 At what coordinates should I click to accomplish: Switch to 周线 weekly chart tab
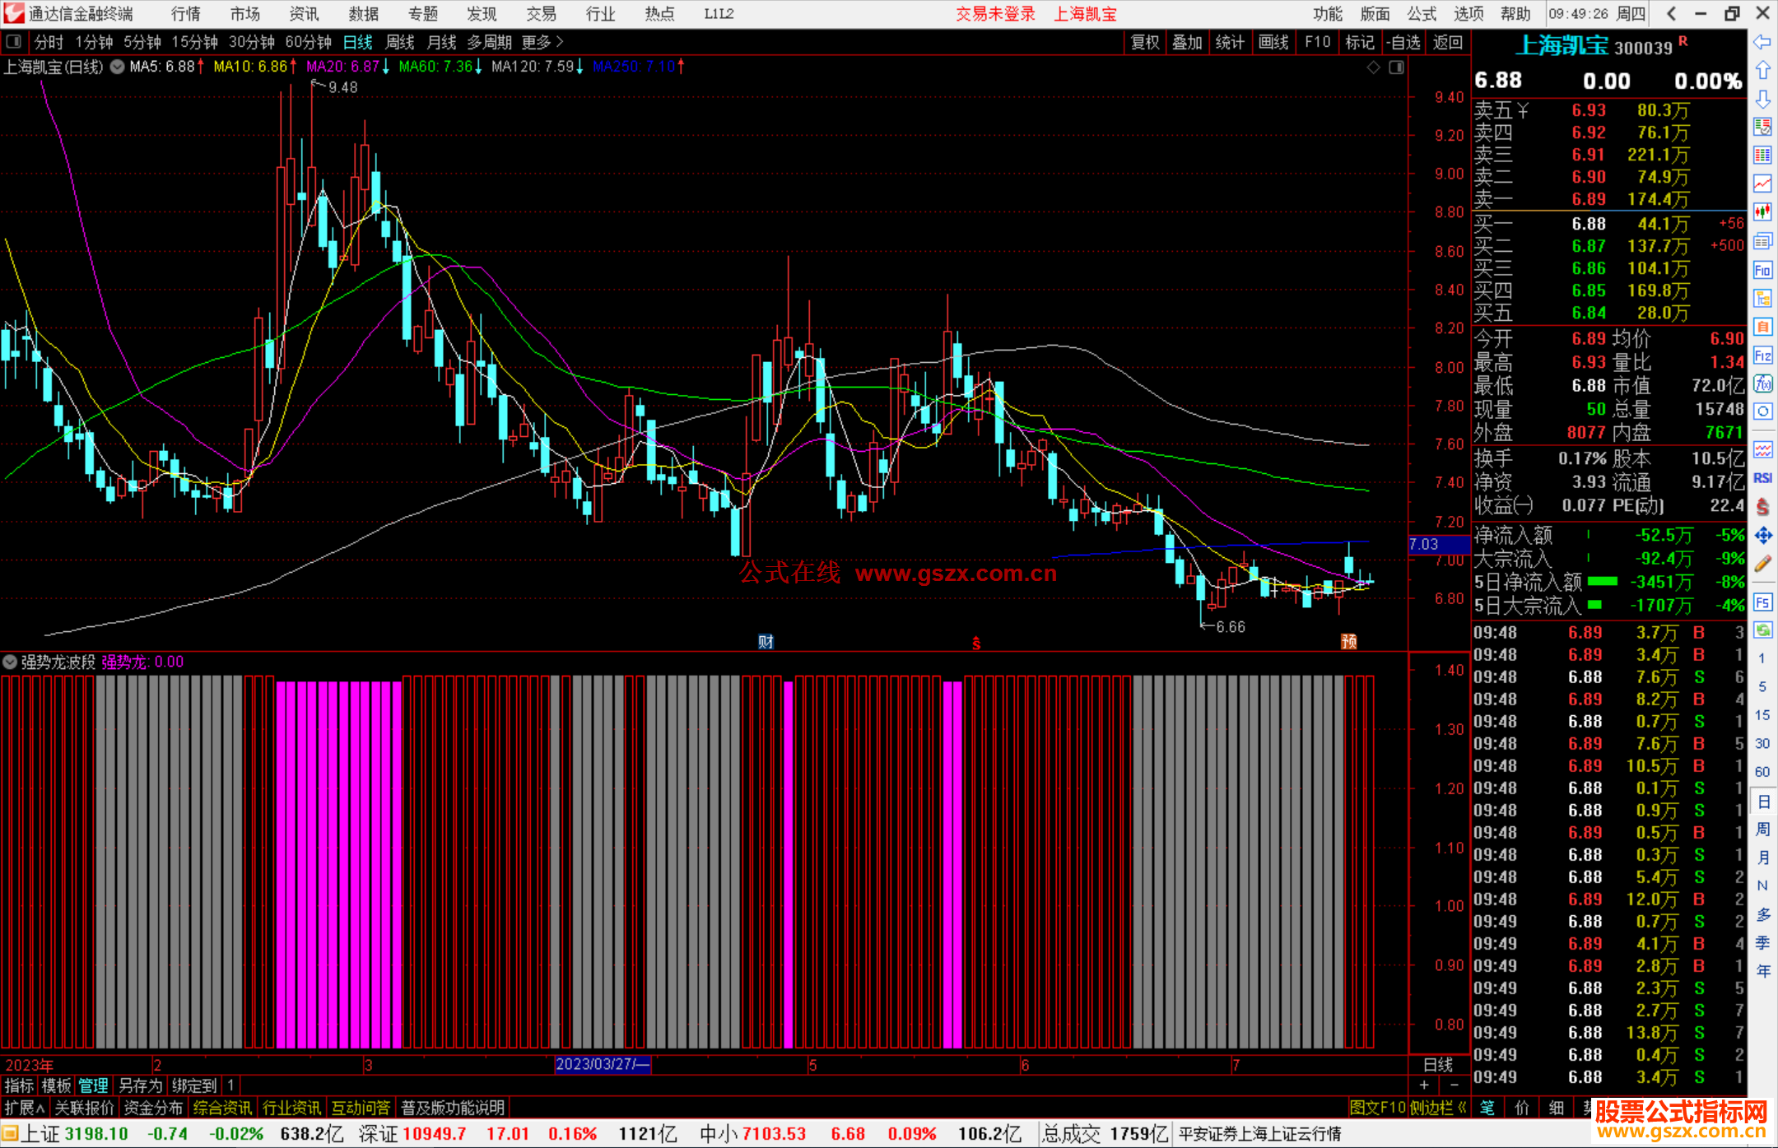point(400,42)
